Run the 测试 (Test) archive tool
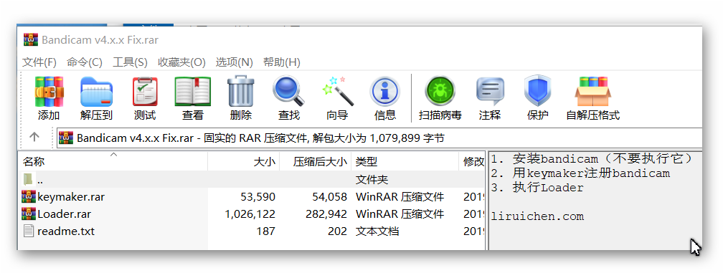The height and width of the screenshot is (273, 723). pos(145,92)
